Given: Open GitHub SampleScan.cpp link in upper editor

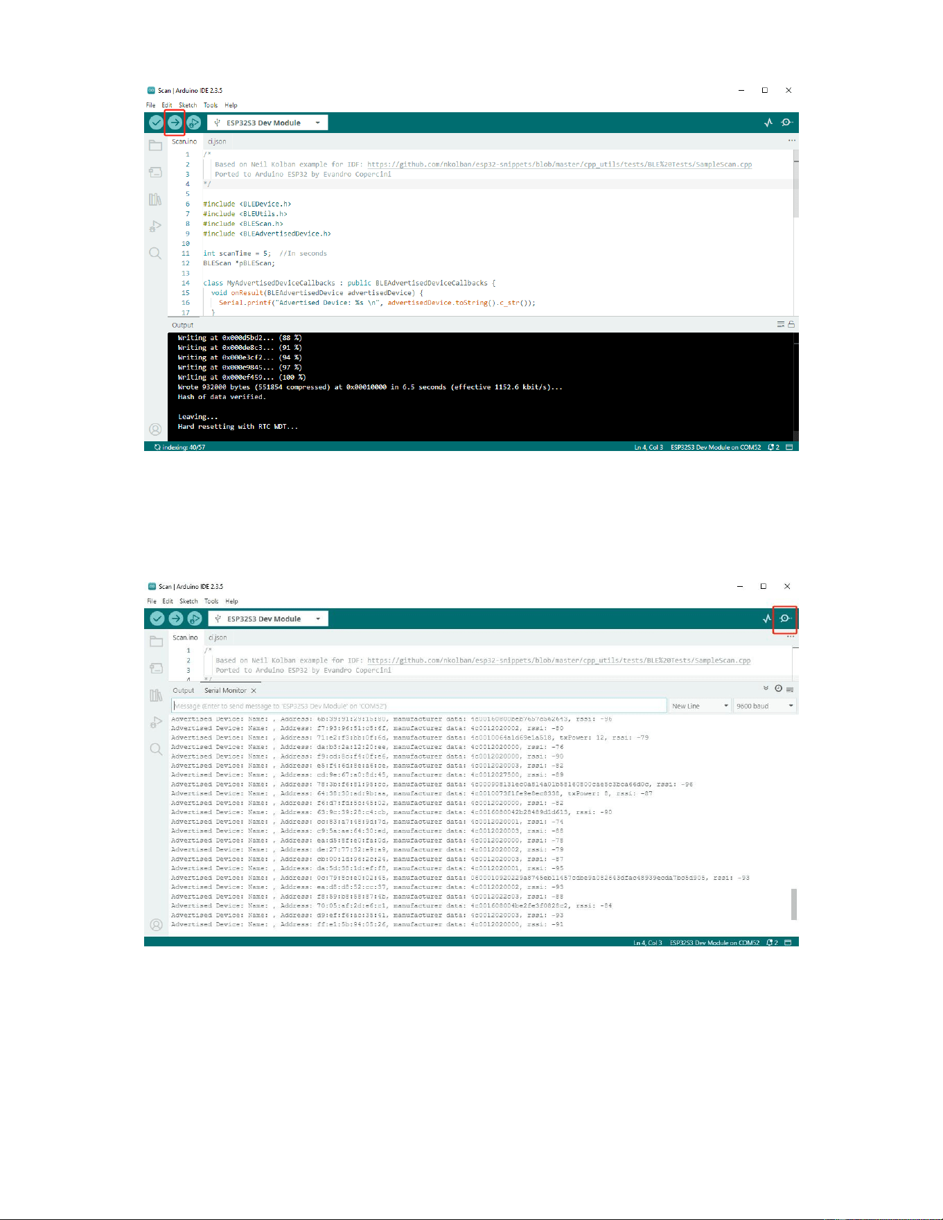Looking at the screenshot, I should (x=559, y=165).
